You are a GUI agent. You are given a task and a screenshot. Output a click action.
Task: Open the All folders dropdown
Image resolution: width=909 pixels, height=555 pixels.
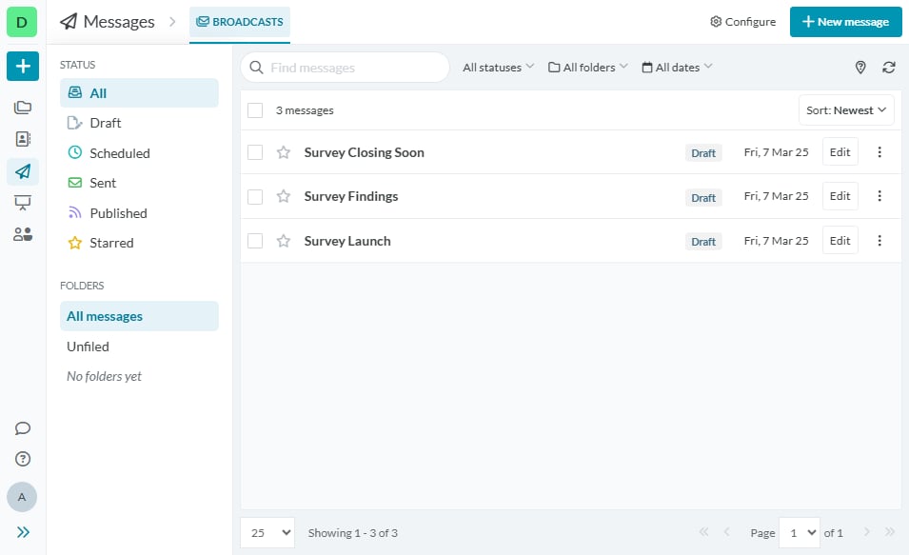point(588,68)
